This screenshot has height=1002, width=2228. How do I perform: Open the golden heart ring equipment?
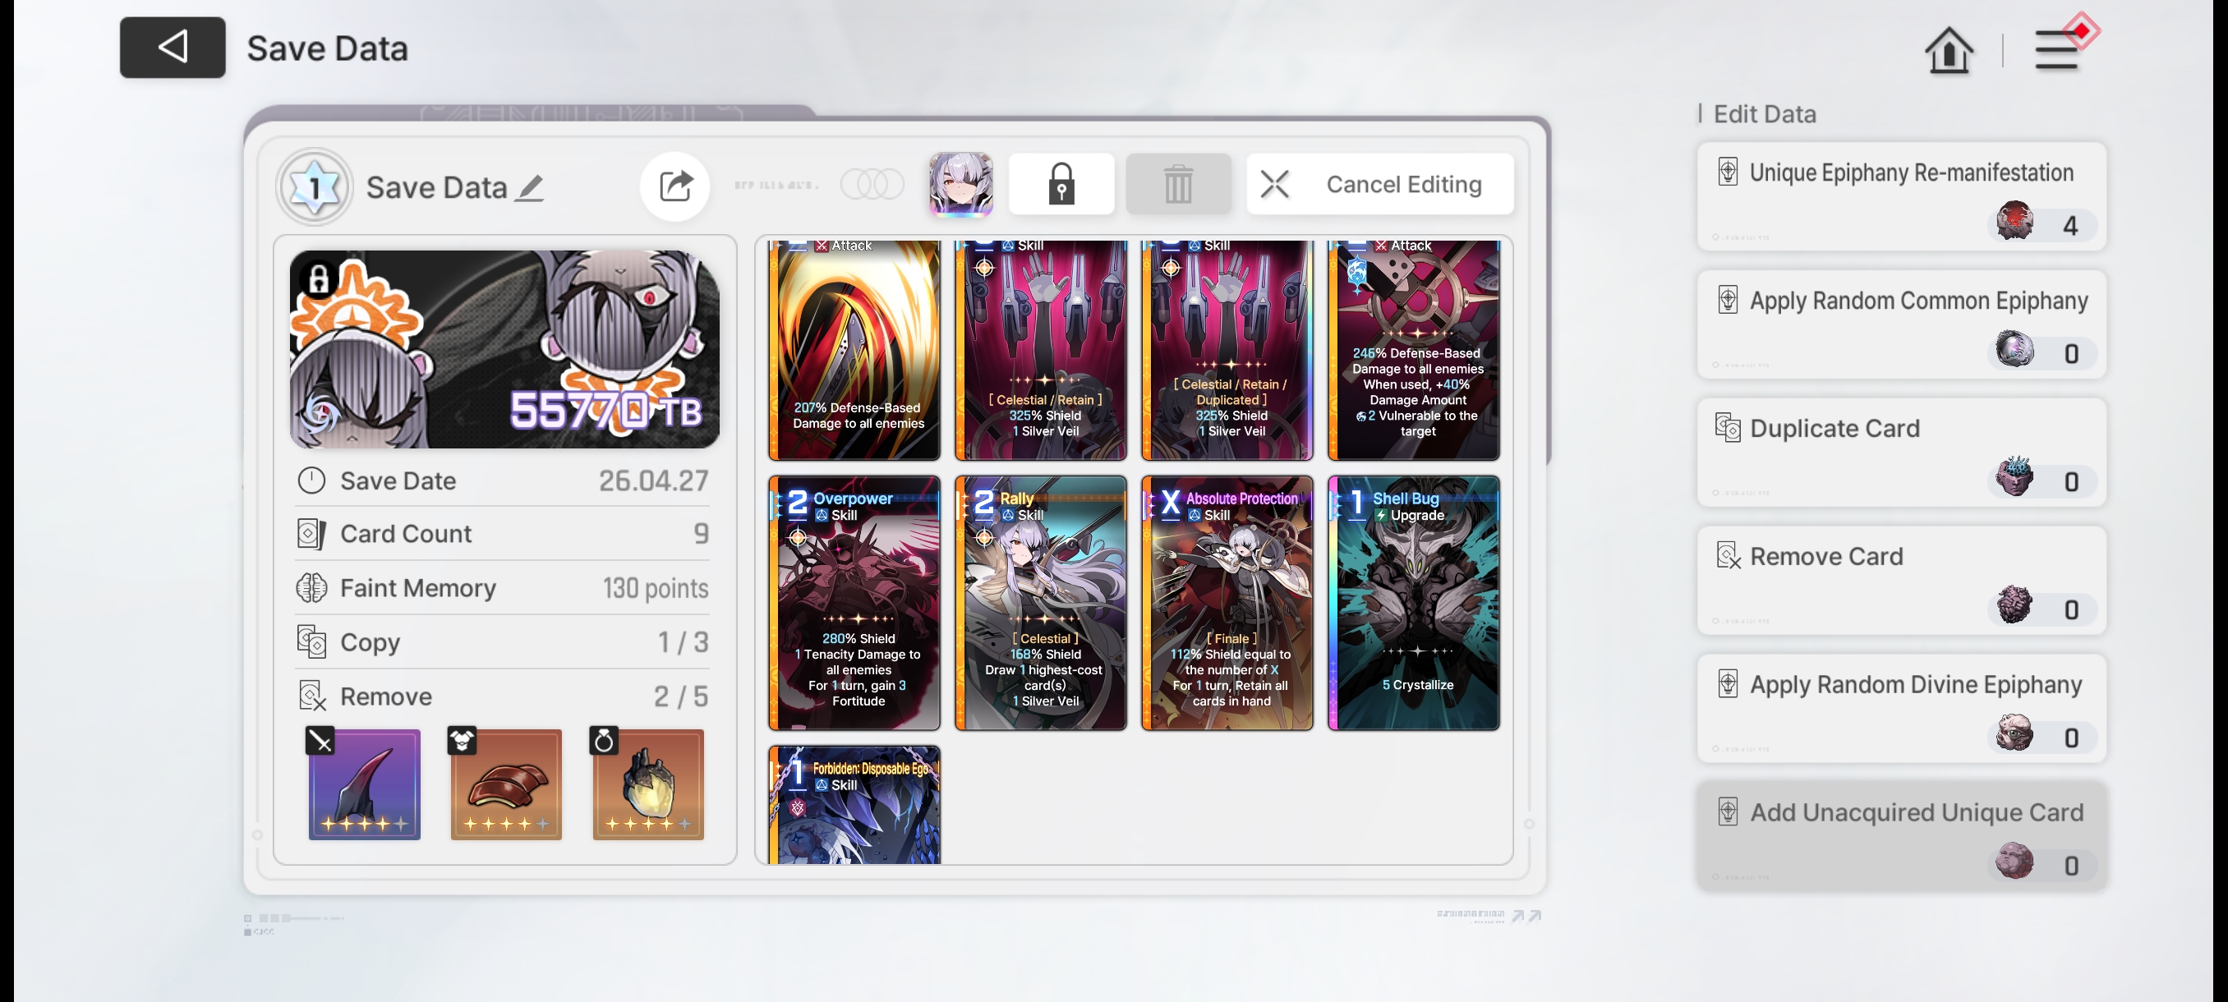coord(648,784)
